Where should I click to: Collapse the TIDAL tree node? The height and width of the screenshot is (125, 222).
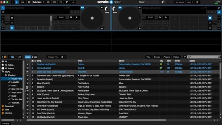(x=3, y=72)
